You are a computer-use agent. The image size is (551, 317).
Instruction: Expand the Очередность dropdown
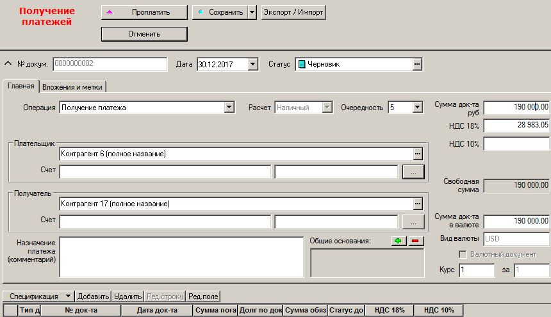(417, 108)
